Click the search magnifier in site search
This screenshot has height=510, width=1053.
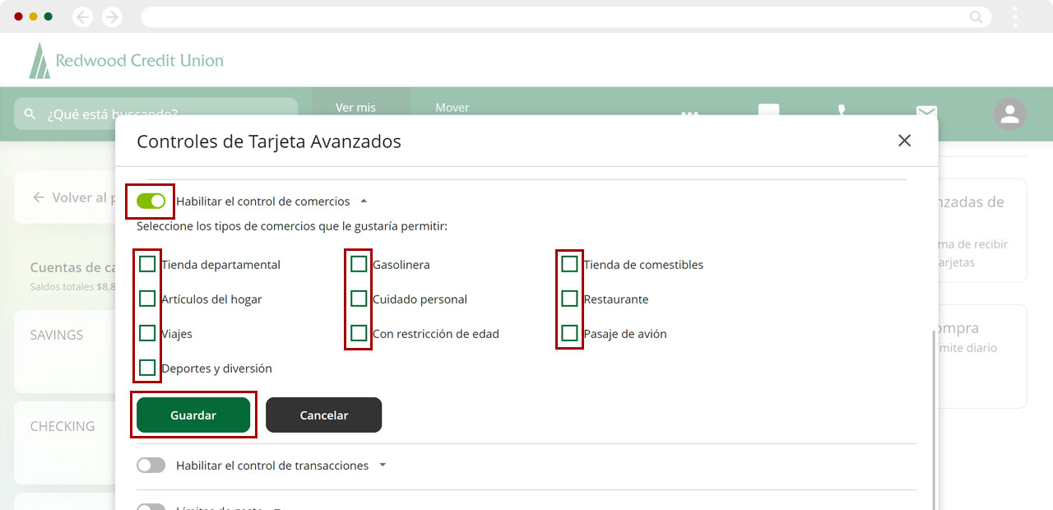pos(30,114)
